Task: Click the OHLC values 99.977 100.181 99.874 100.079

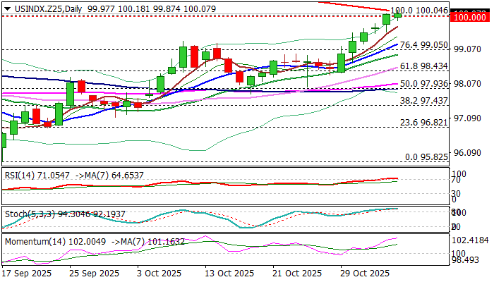Action: point(152,9)
